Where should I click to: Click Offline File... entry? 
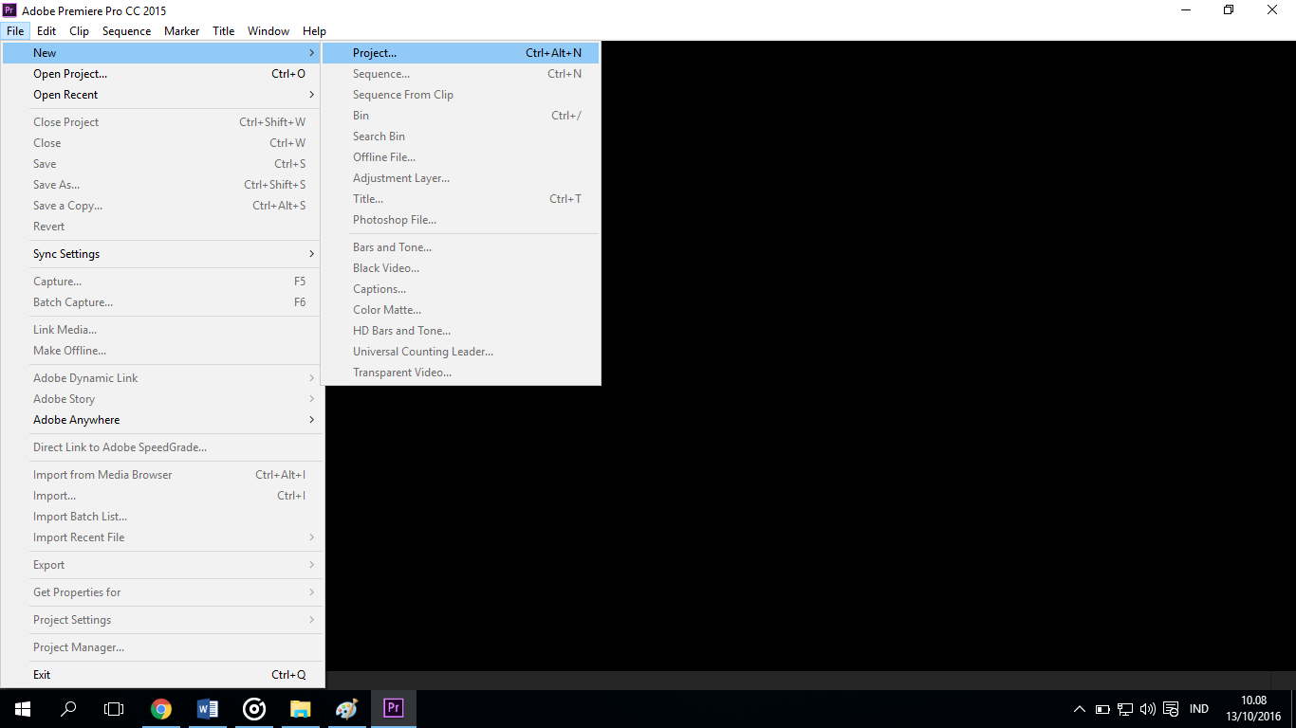pyautogui.click(x=461, y=157)
